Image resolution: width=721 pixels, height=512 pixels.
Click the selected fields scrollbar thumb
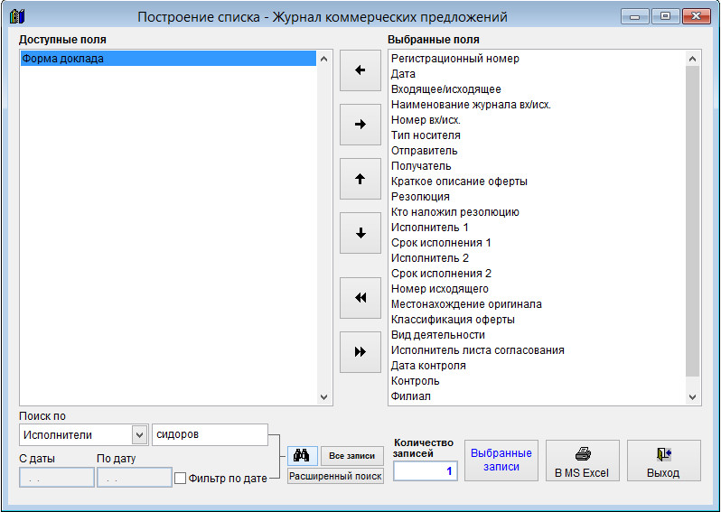point(693,221)
